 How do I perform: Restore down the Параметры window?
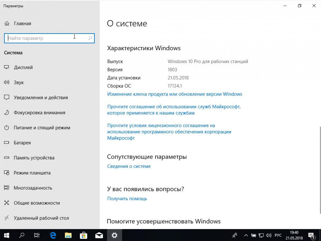point(299,6)
